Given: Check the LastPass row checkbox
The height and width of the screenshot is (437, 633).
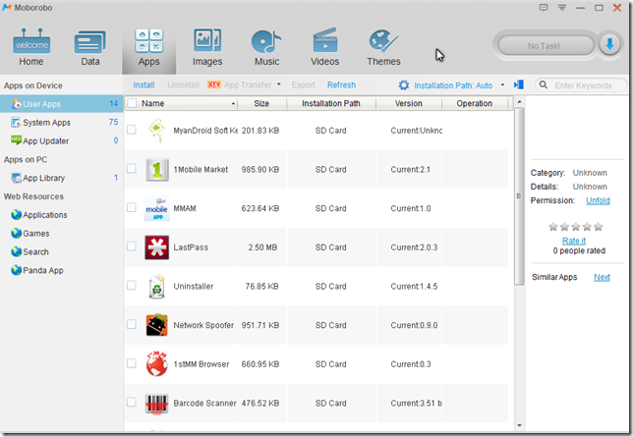Looking at the screenshot, I should [x=131, y=246].
